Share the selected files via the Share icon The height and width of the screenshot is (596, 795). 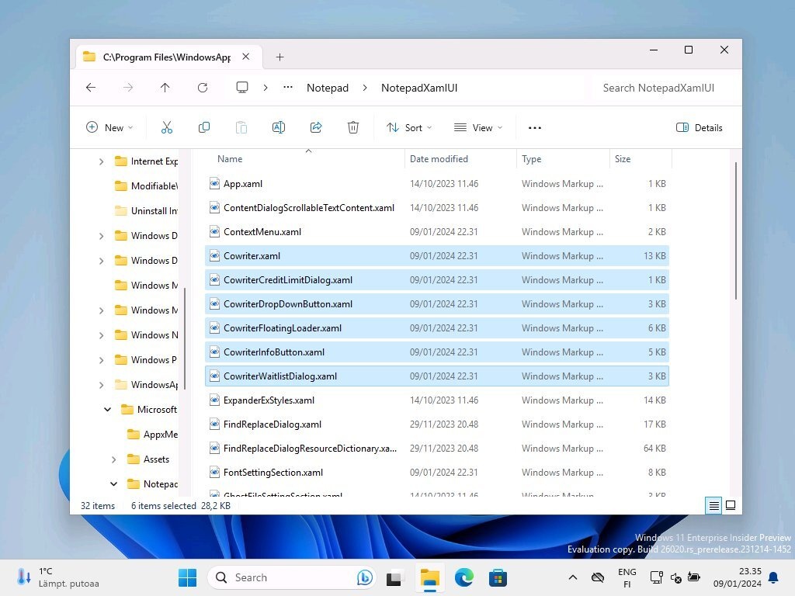[x=315, y=127]
